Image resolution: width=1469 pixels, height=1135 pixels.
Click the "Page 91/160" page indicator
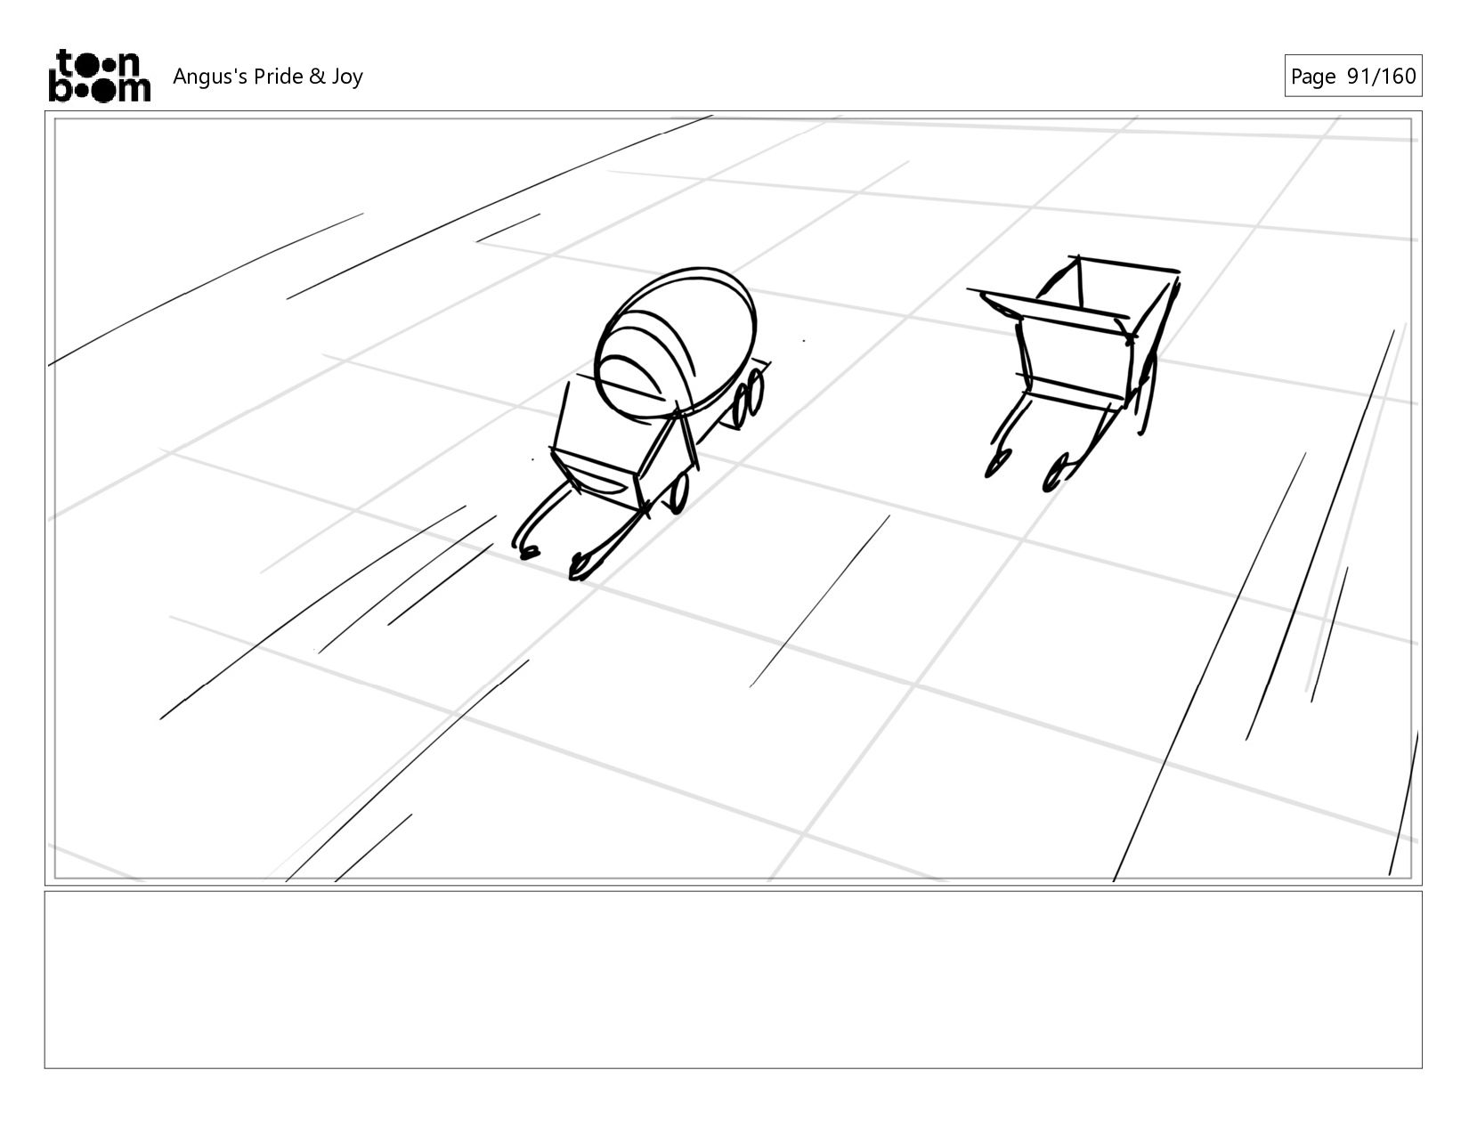pos(1352,76)
